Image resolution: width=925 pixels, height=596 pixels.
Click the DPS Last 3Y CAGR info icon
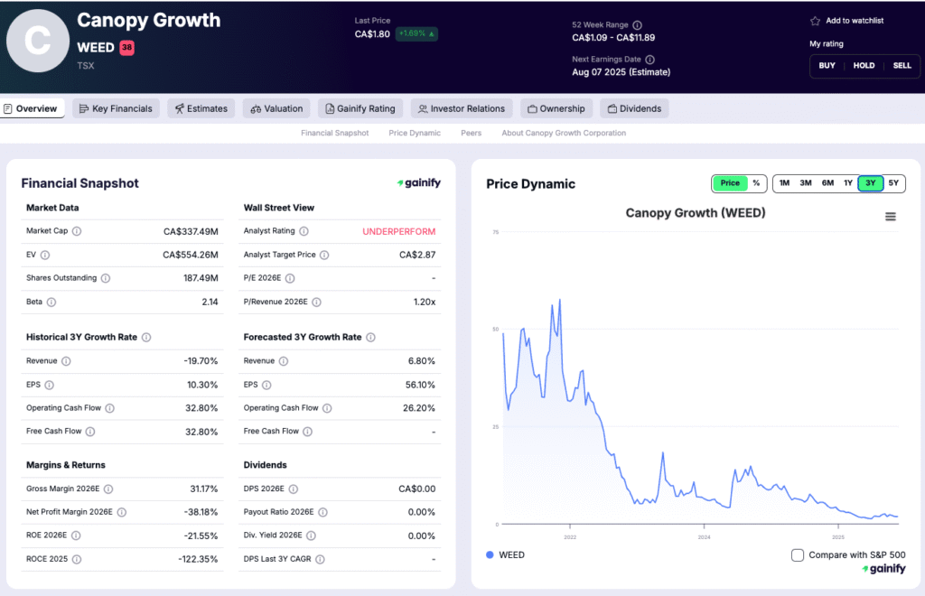pyautogui.click(x=320, y=560)
